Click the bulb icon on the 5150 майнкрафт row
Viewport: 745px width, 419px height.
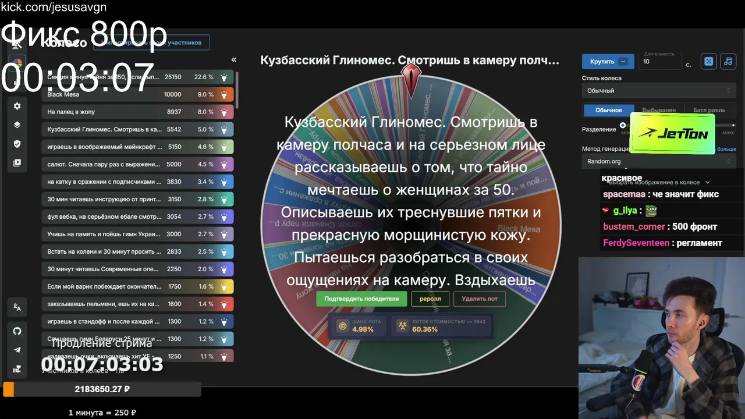coord(224,147)
